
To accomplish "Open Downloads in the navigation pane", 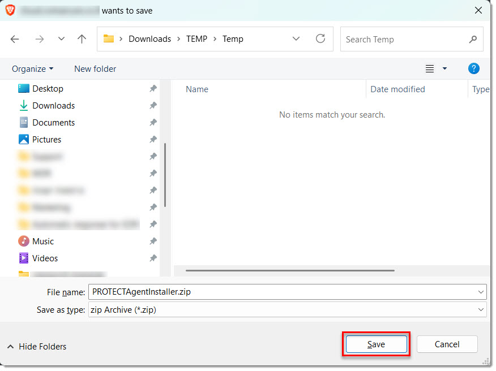I will pos(48,106).
